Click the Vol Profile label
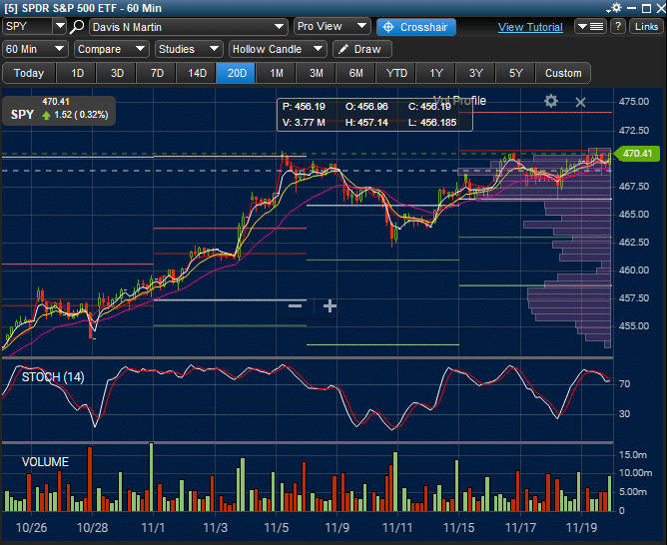The width and height of the screenshot is (667, 545). [459, 101]
